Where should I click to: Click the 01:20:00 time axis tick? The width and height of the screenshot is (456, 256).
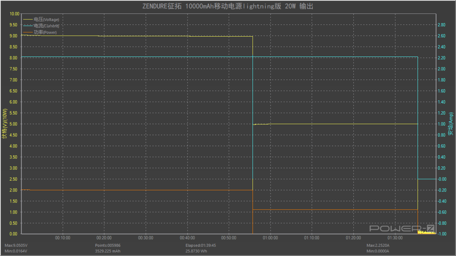coord(353,238)
